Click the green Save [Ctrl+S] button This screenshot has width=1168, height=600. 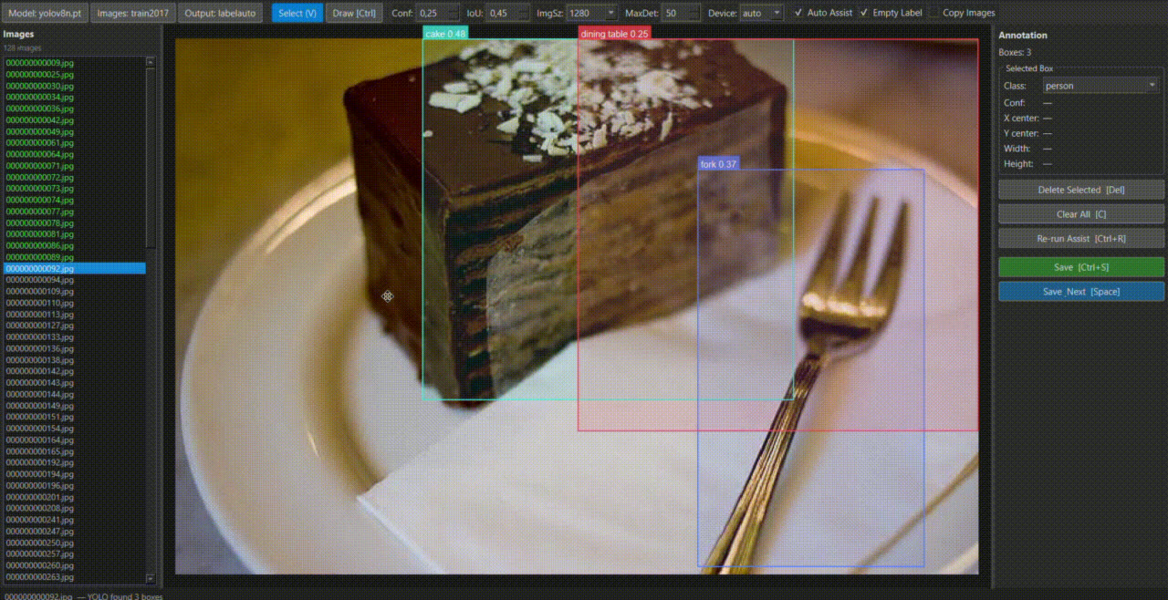click(x=1081, y=267)
